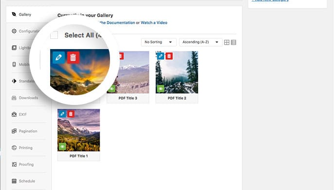Screen dimensions: 334x190
Task: Edit the PDF Title 2 image
Action: click(161, 56)
